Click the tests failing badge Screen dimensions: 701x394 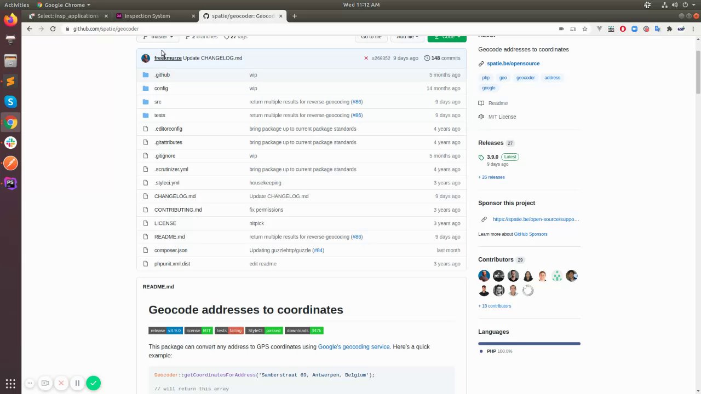(229, 331)
